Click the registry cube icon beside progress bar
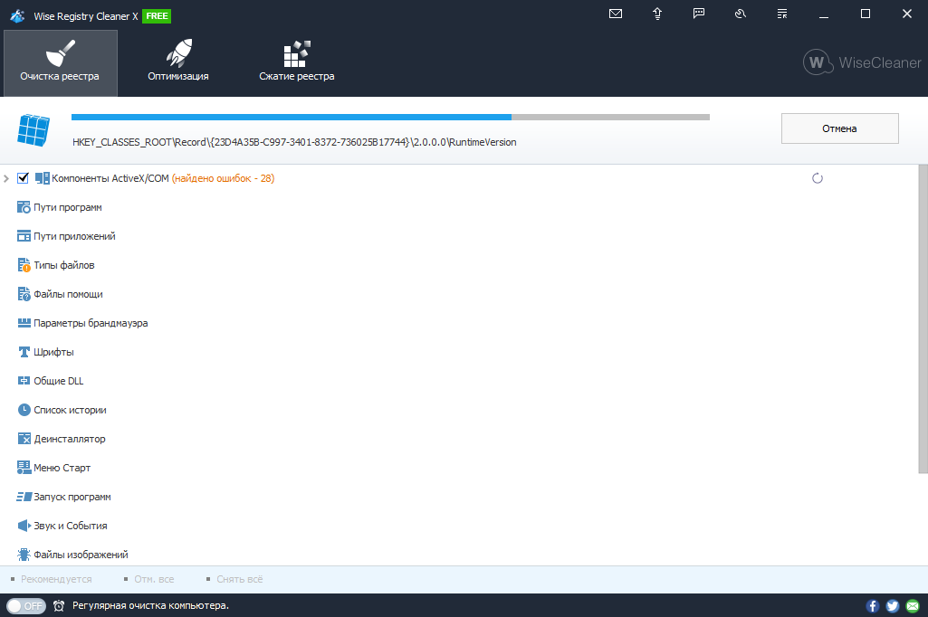 pos(33,130)
